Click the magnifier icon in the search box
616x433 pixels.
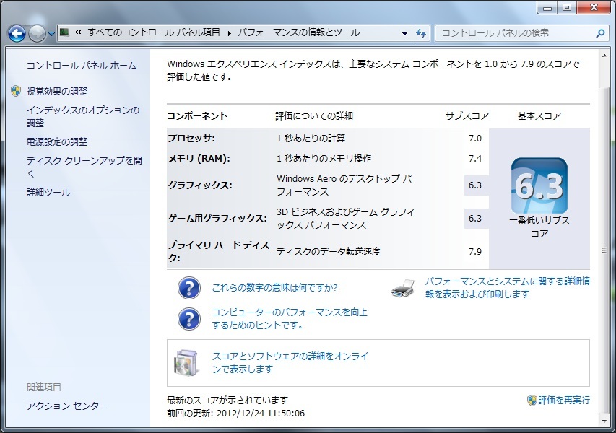point(600,33)
